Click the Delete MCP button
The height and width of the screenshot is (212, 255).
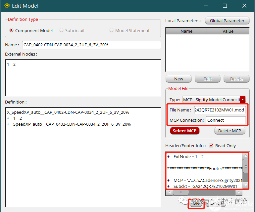[x=229, y=131]
